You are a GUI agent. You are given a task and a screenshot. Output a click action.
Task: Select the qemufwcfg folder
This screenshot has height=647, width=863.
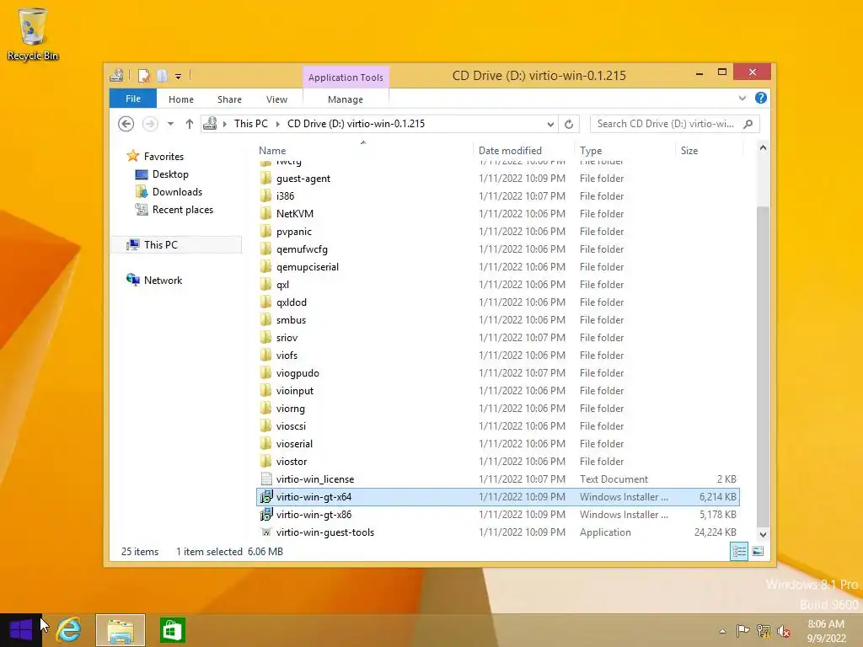click(497, 249)
